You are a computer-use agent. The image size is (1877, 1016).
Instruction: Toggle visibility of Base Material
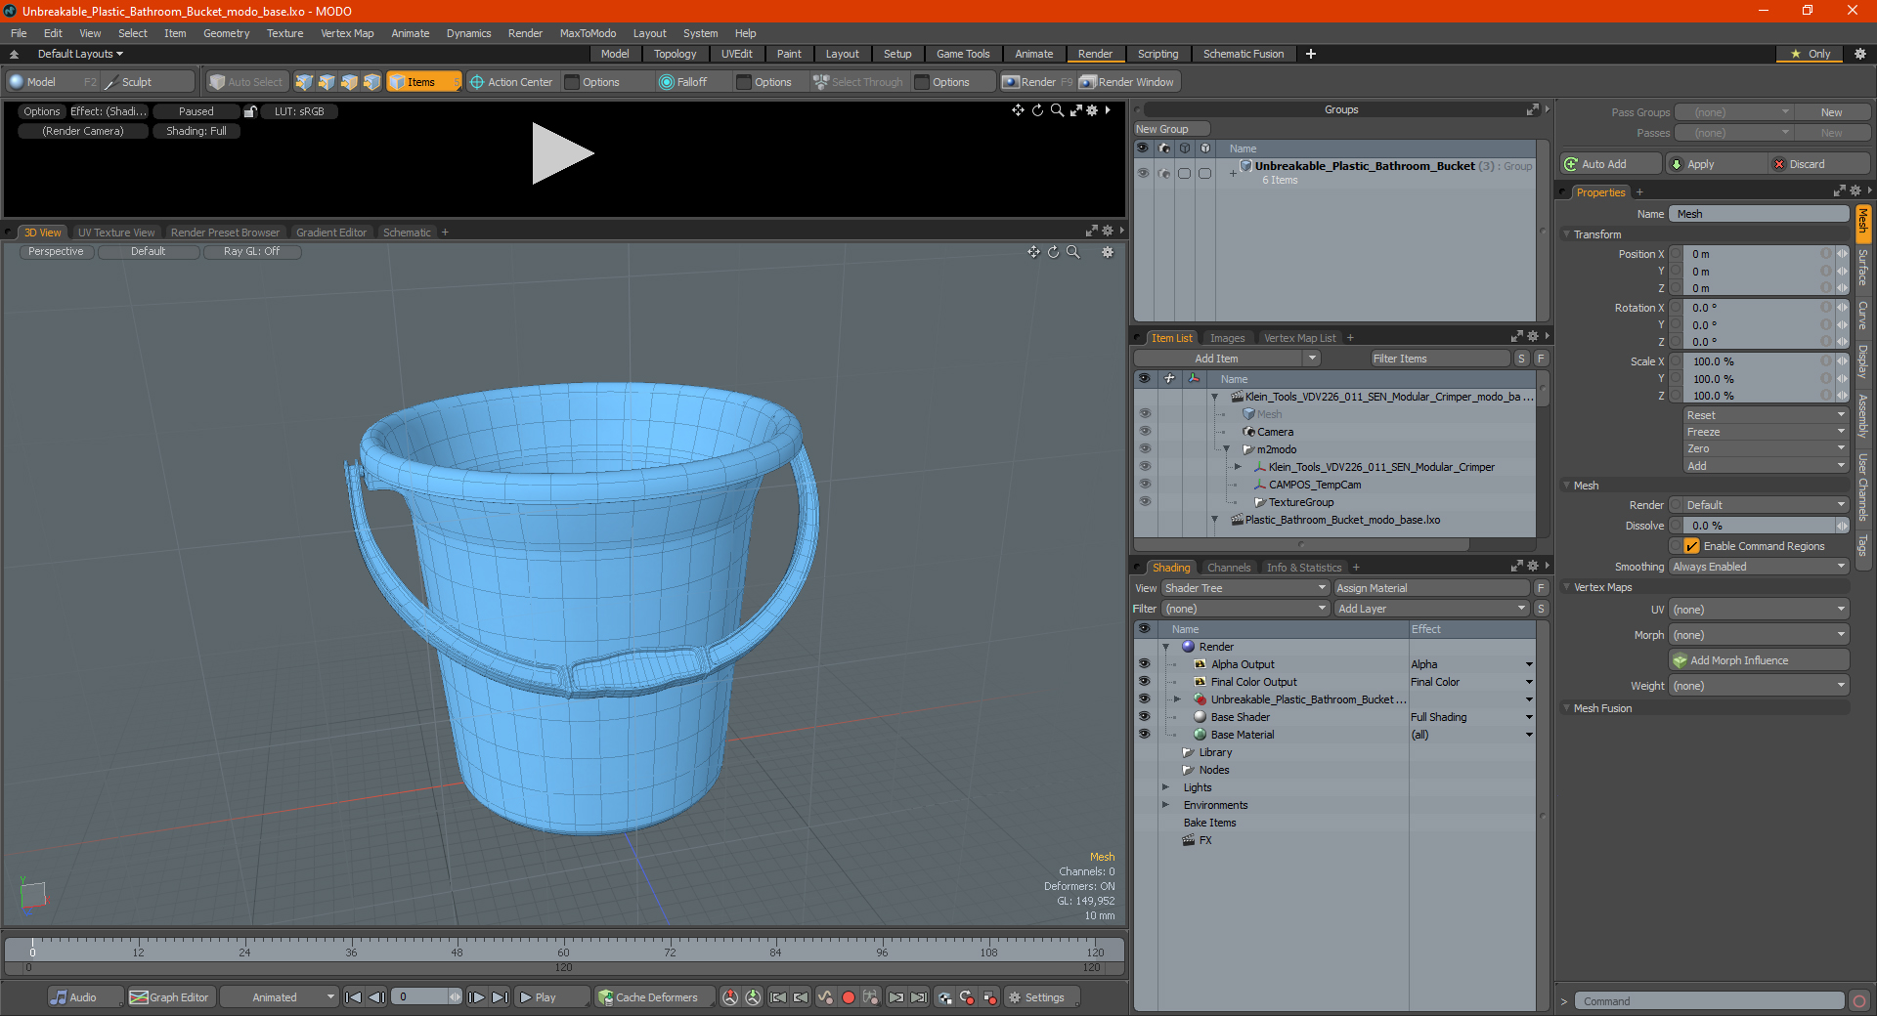pos(1144,735)
